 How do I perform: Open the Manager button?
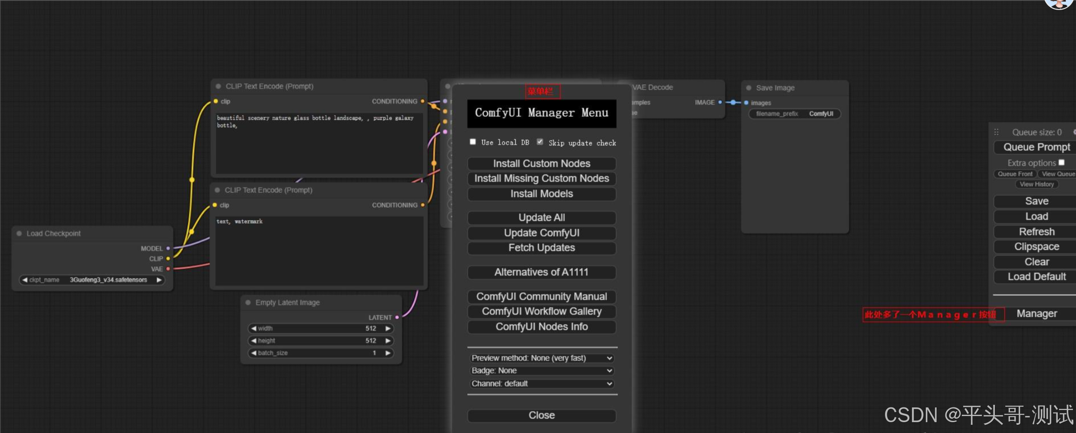(1037, 313)
